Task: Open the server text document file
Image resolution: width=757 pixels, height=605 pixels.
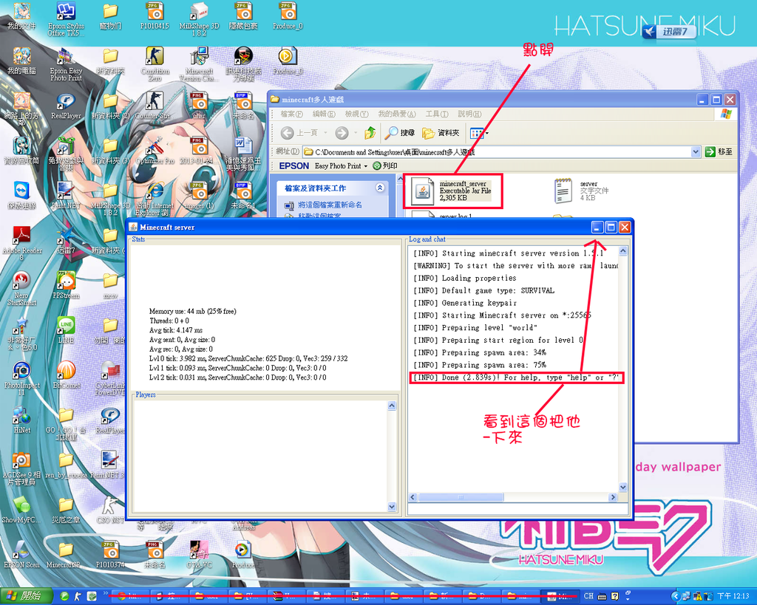Action: point(581,191)
